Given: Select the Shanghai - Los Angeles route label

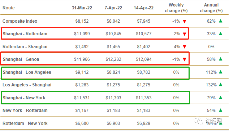Looking at the screenshot, I should pos(27,72).
